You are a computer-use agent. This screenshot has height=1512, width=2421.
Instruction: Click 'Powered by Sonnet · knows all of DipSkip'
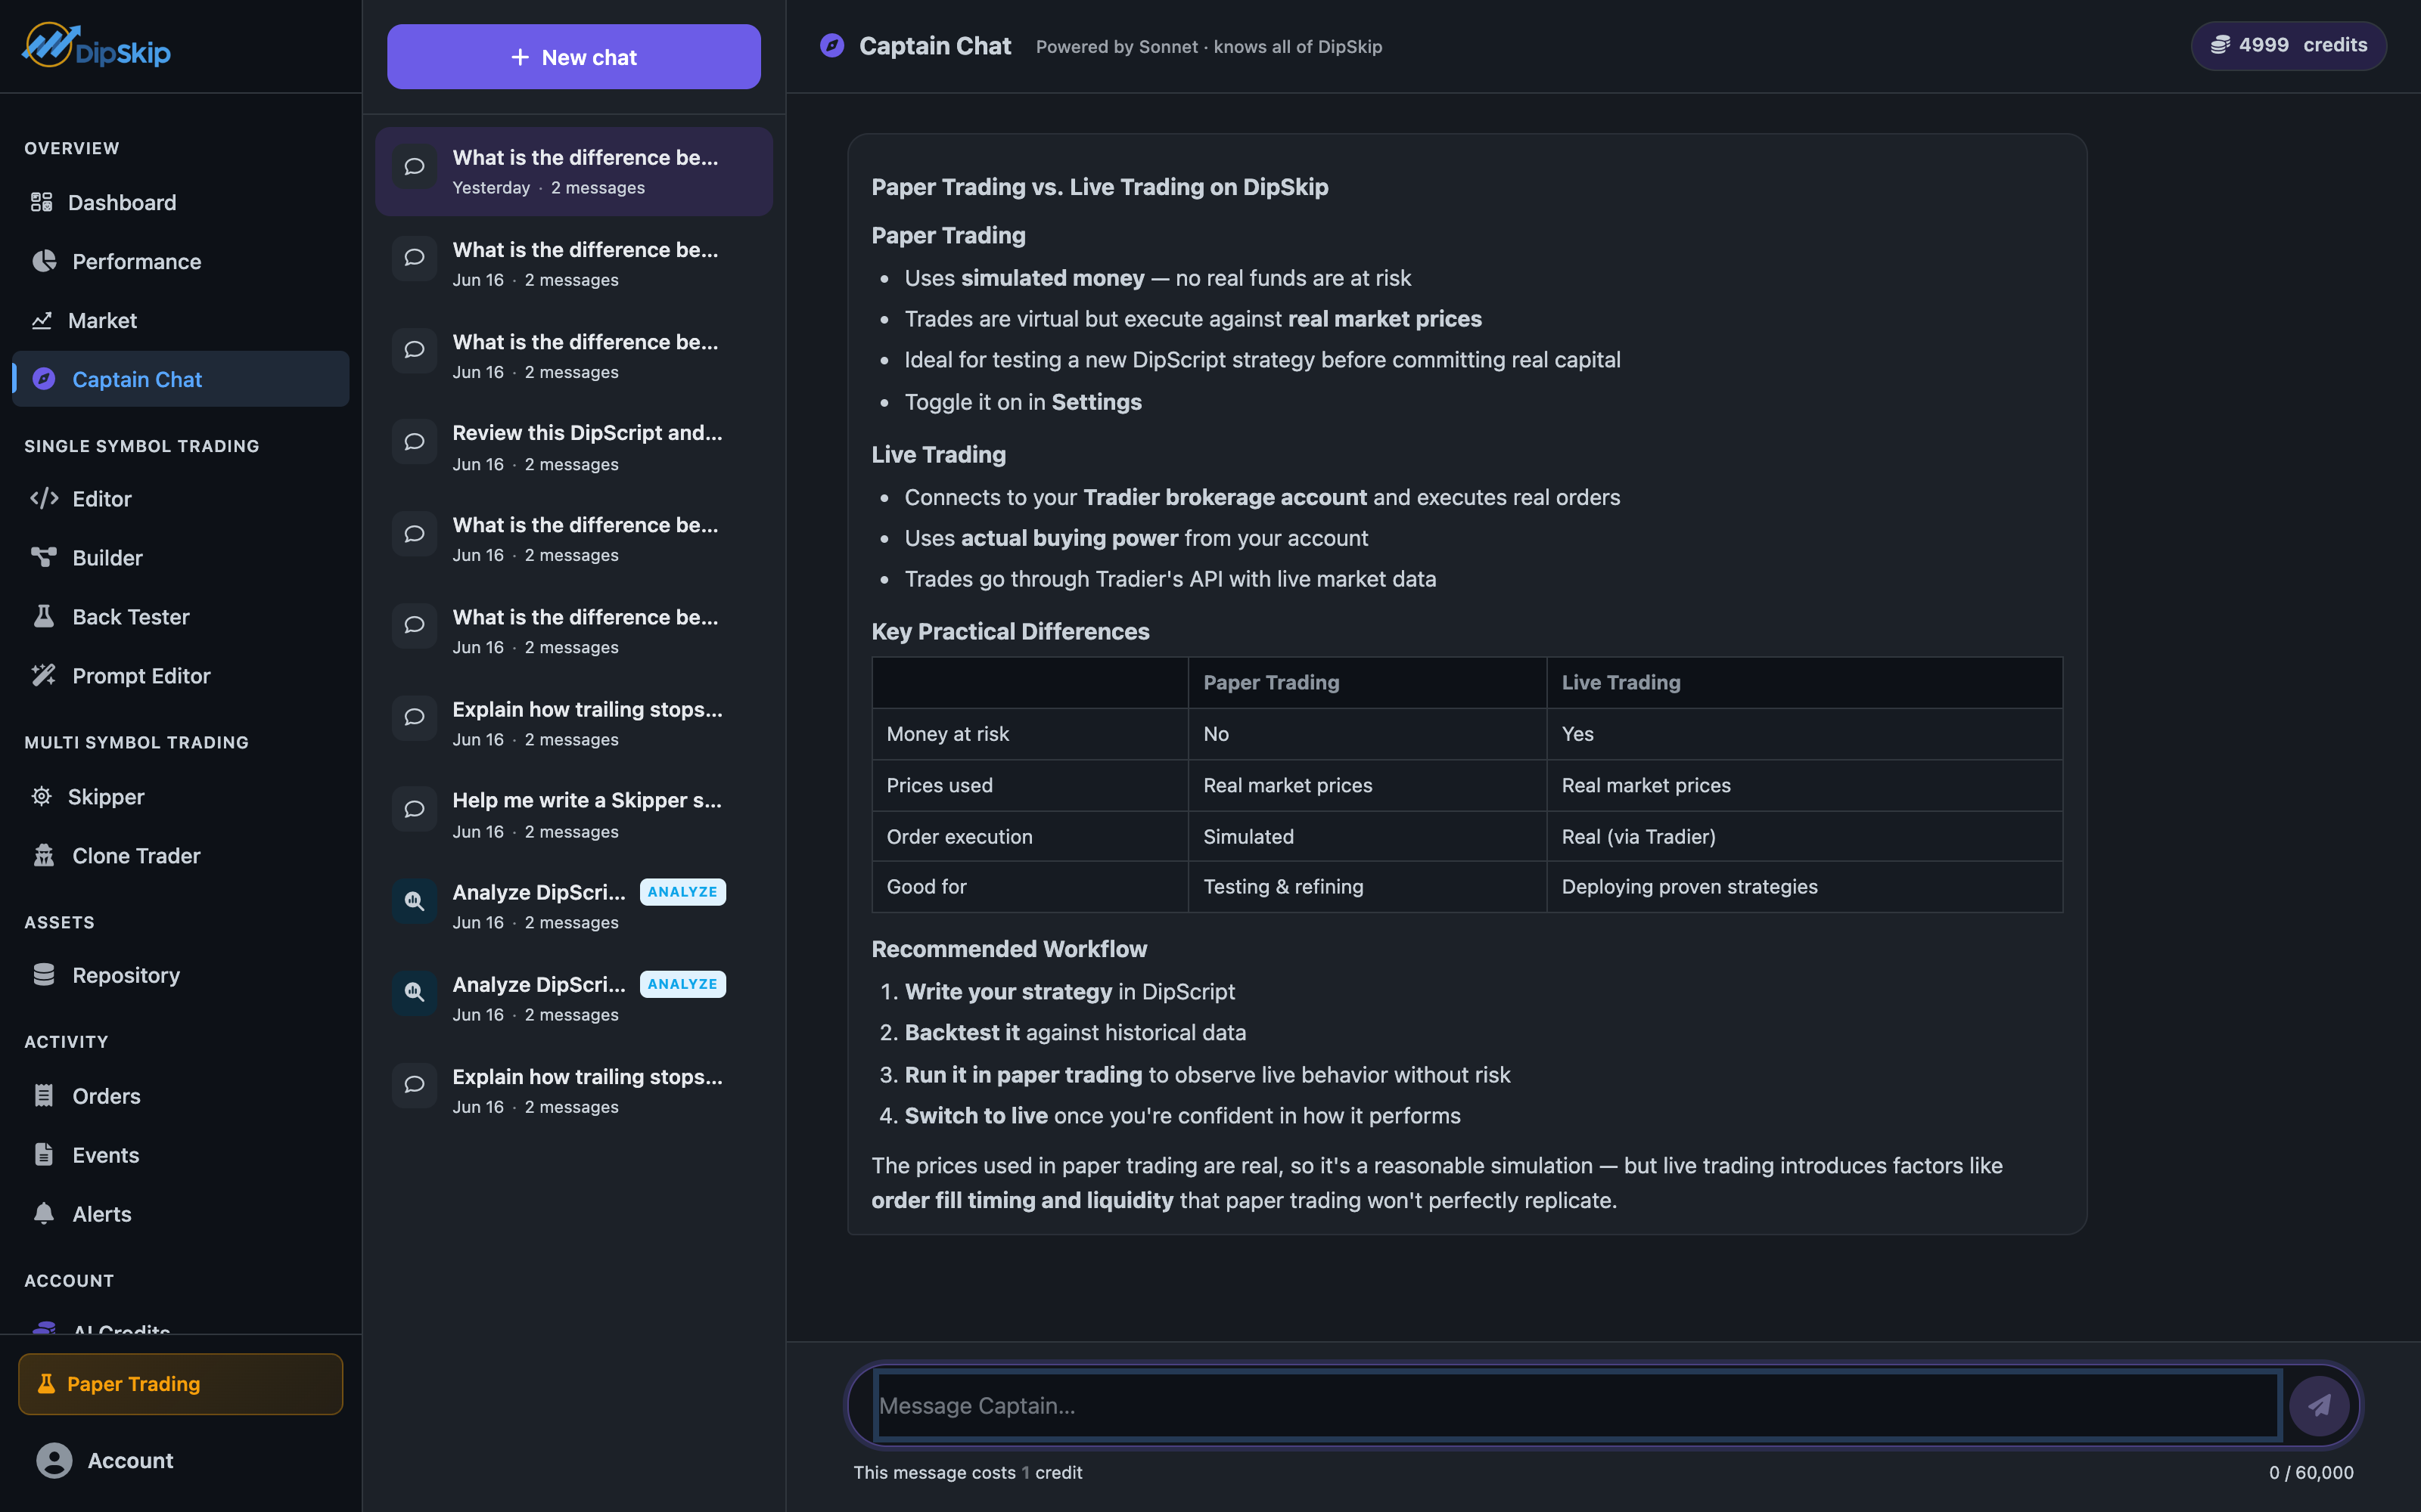point(1208,46)
